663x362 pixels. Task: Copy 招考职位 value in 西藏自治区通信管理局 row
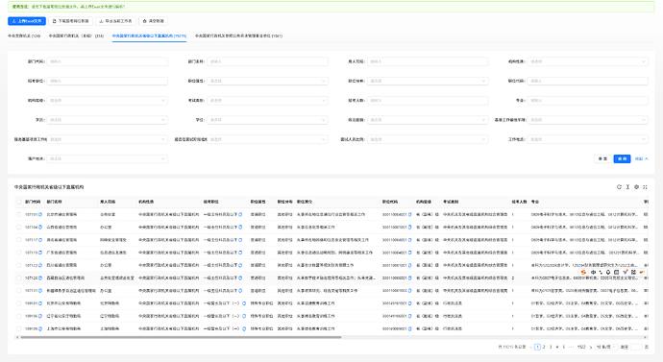coord(240,278)
